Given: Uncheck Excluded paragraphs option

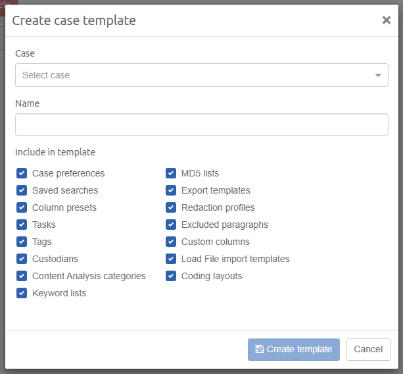Looking at the screenshot, I should point(171,225).
